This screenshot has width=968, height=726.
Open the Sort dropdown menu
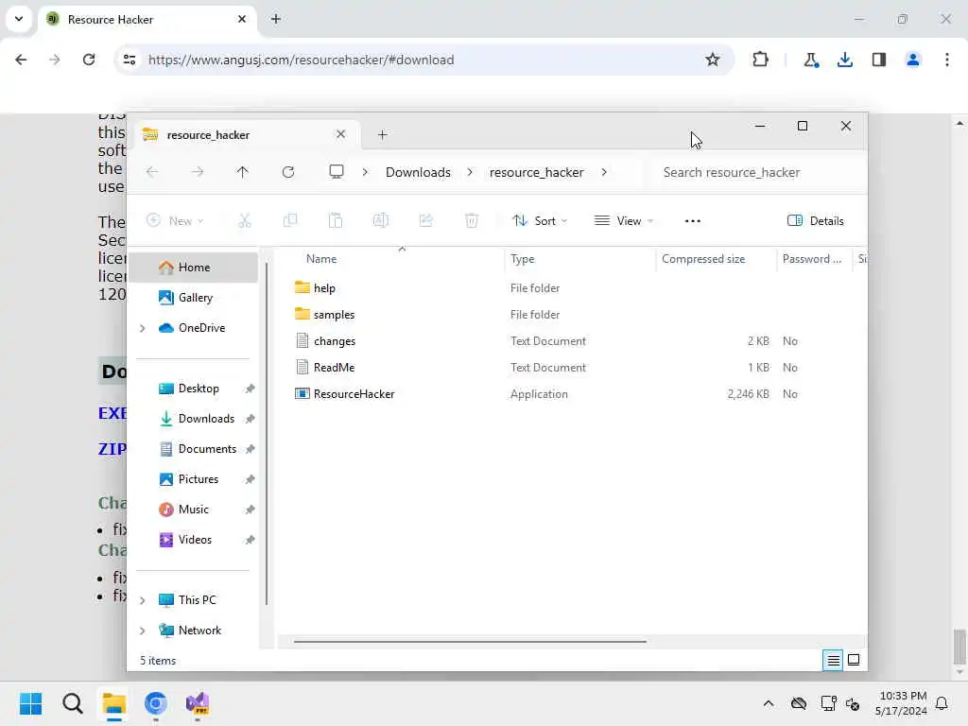[540, 221]
